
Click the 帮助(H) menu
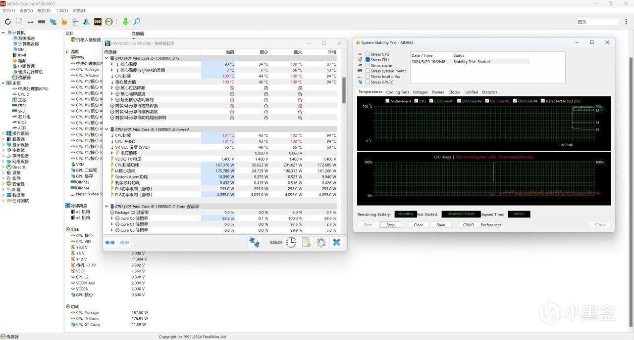(x=79, y=10)
